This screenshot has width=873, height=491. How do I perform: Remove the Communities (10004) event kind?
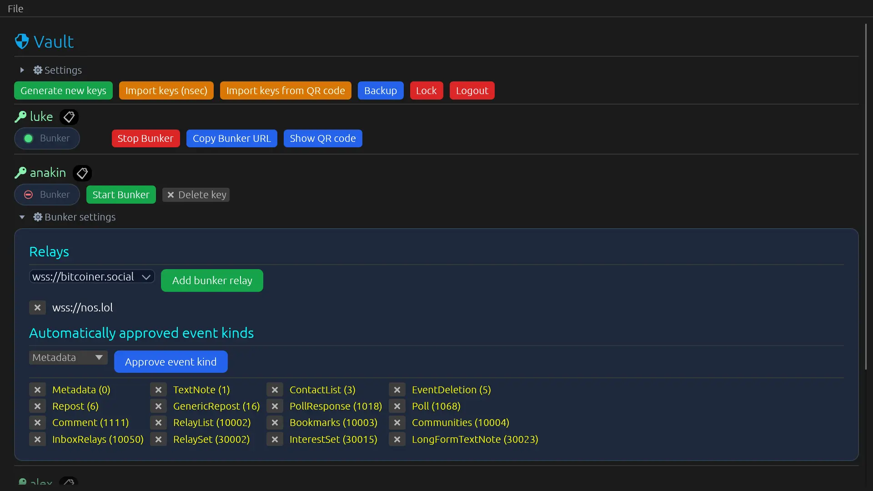pos(397,422)
